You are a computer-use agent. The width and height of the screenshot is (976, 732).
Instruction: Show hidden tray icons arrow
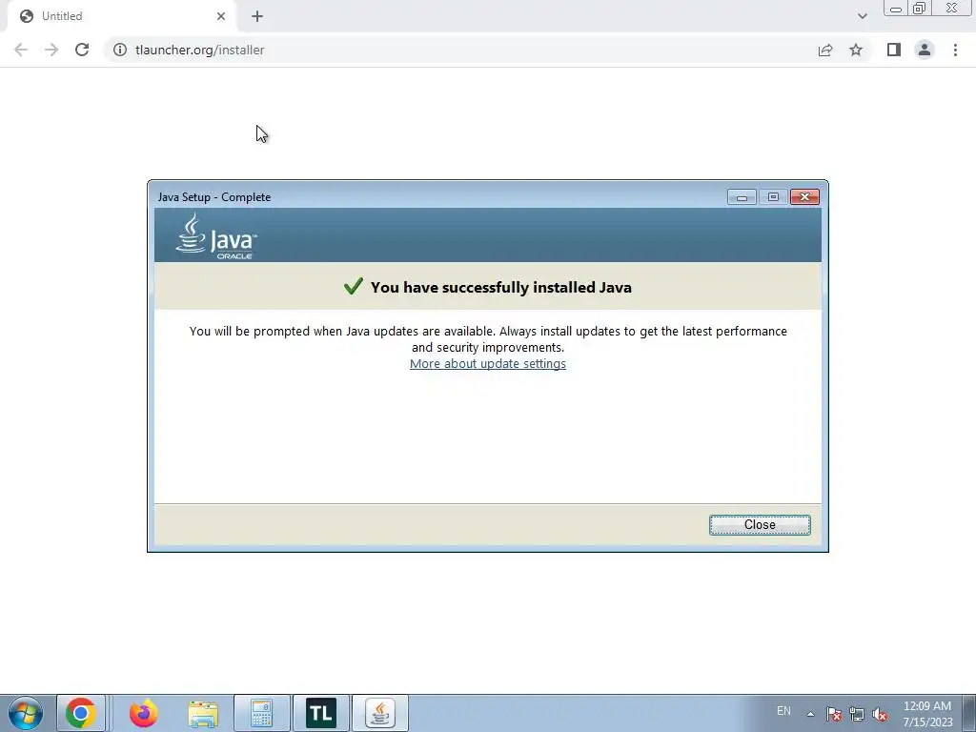pyautogui.click(x=810, y=714)
